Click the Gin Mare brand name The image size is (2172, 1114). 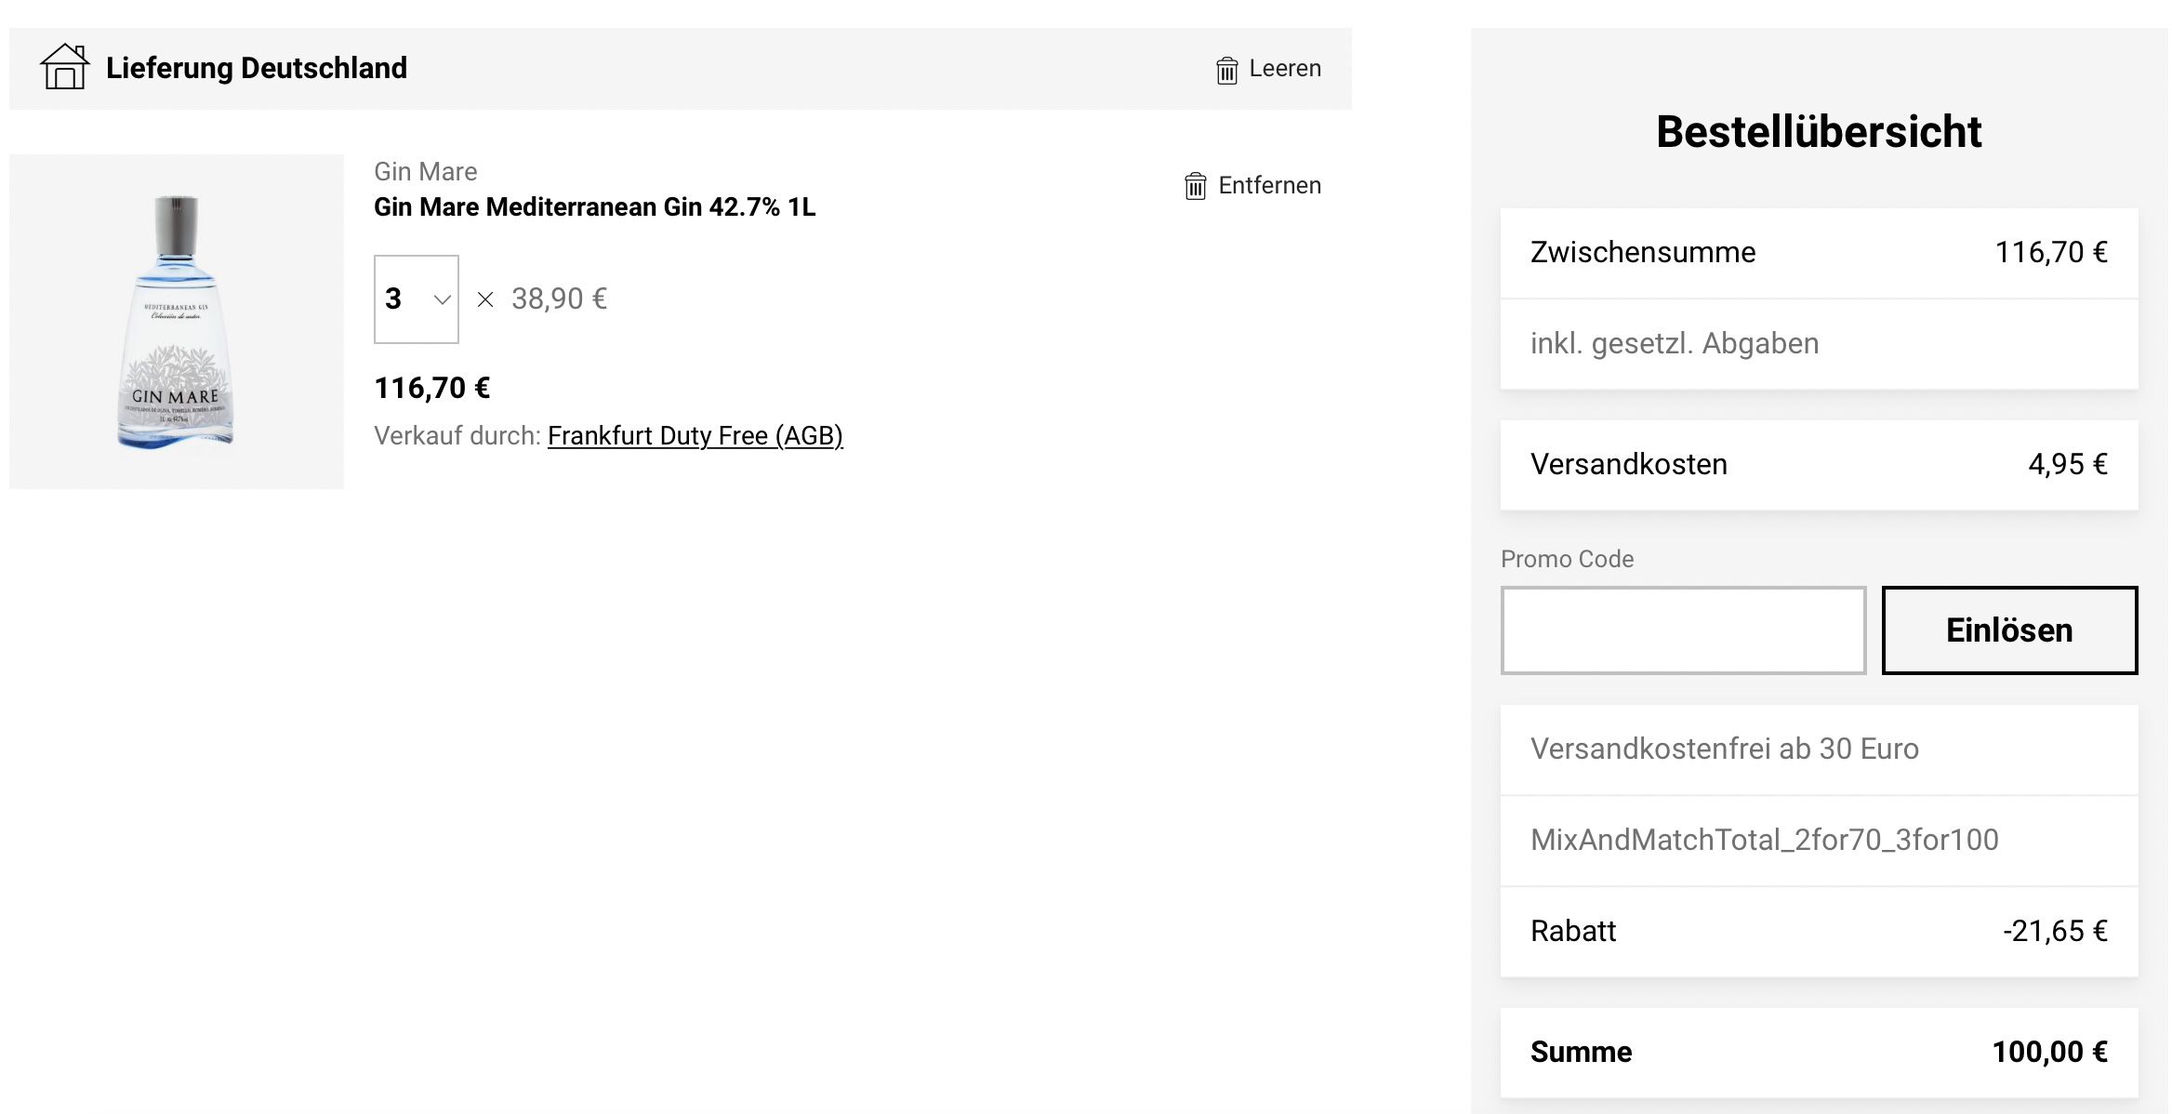point(426,171)
